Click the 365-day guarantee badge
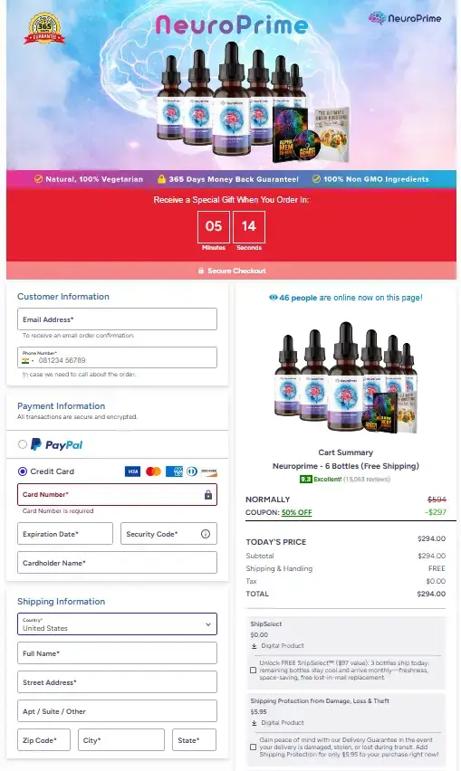Screen dimensions: 461x771 point(44,29)
